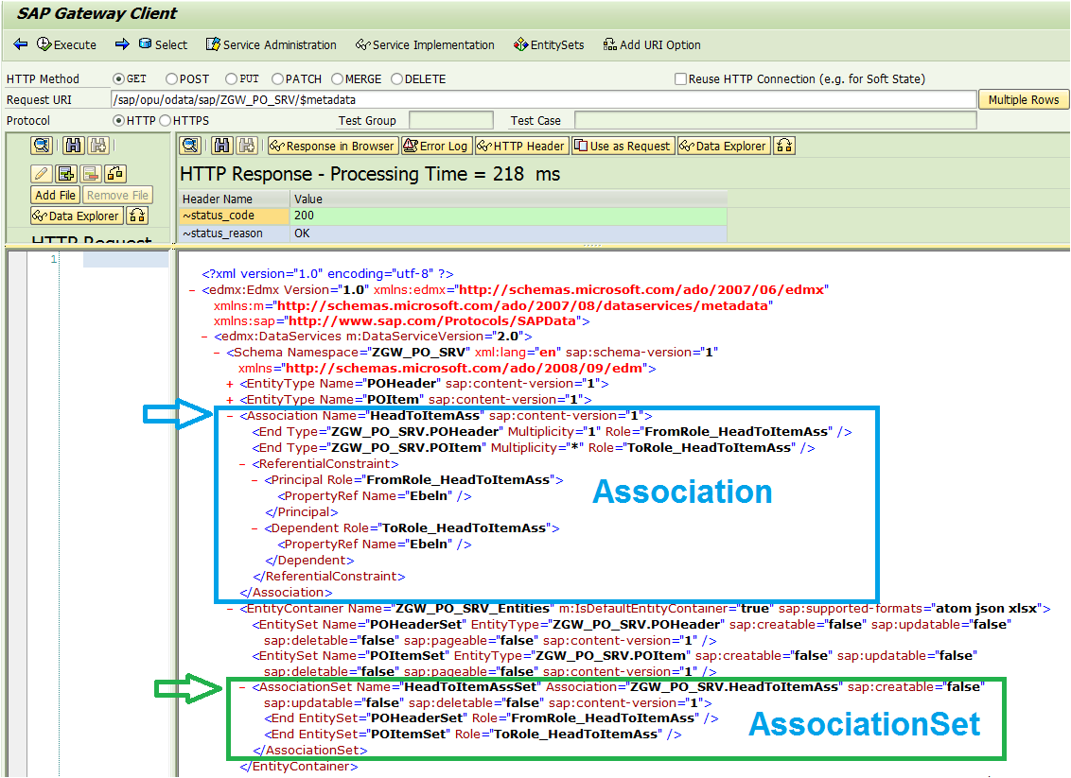This screenshot has height=778, width=1071.
Task: Click the Execute button in toolbar
Action: click(x=66, y=44)
